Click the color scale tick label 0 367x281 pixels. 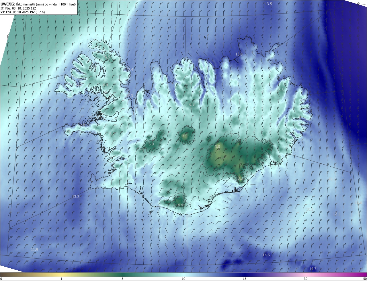(x=1, y=279)
